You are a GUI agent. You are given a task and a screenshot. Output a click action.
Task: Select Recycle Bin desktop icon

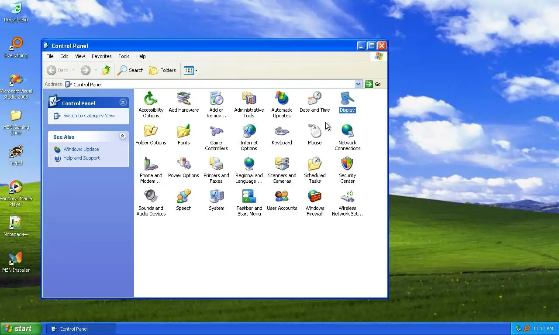click(x=16, y=12)
